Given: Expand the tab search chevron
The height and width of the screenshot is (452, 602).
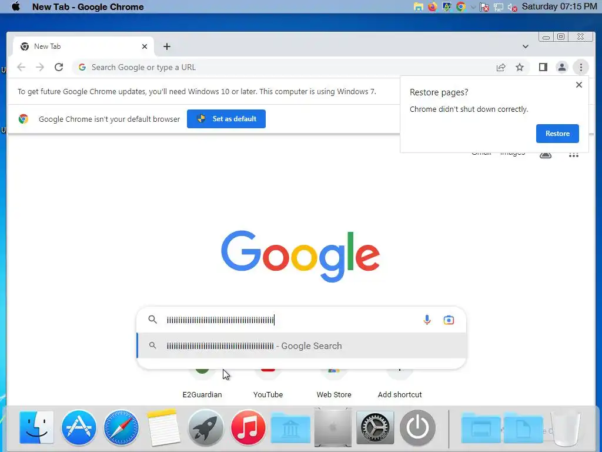Looking at the screenshot, I should coord(525,46).
